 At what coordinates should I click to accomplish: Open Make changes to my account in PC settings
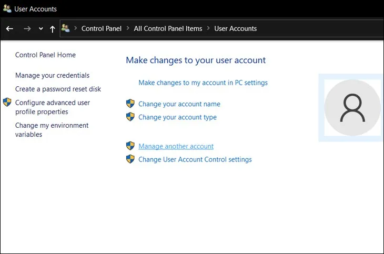[203, 83]
